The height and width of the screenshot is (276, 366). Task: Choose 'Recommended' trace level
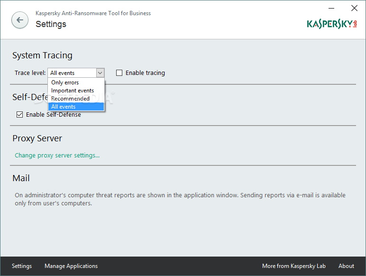[76, 99]
